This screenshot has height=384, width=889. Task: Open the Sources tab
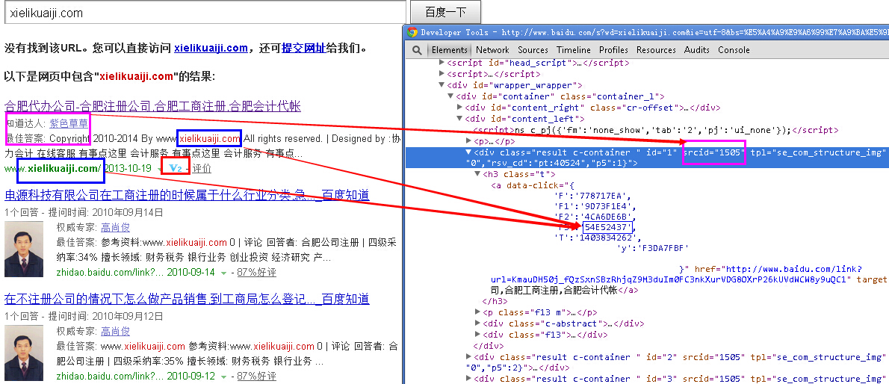[x=533, y=50]
